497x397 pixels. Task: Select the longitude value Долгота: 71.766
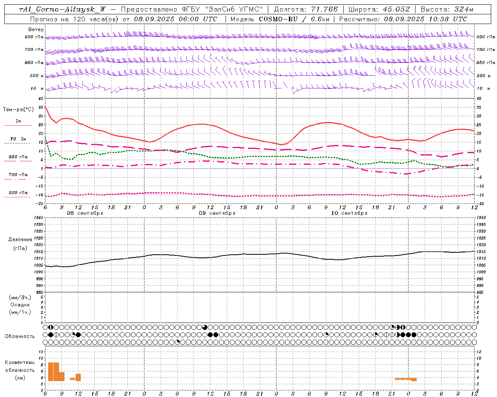[x=306, y=9]
